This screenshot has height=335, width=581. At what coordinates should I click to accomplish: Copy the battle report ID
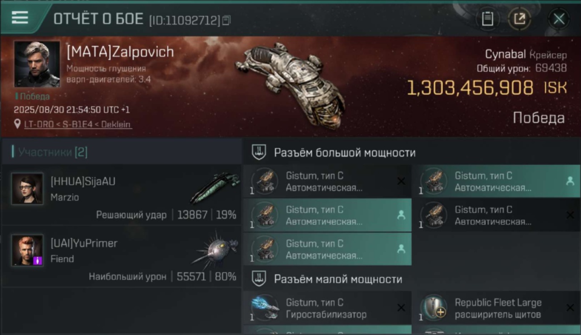[227, 20]
